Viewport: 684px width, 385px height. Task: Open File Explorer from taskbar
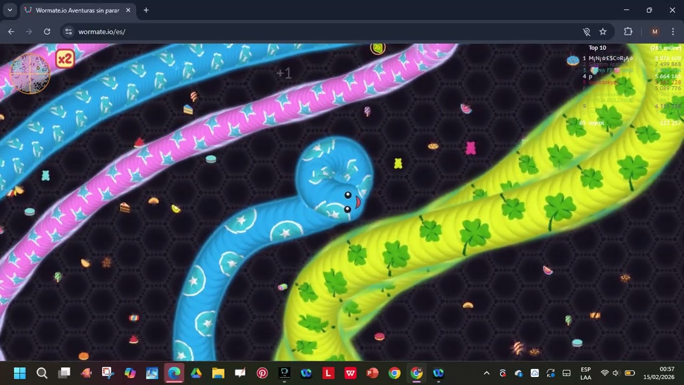218,373
